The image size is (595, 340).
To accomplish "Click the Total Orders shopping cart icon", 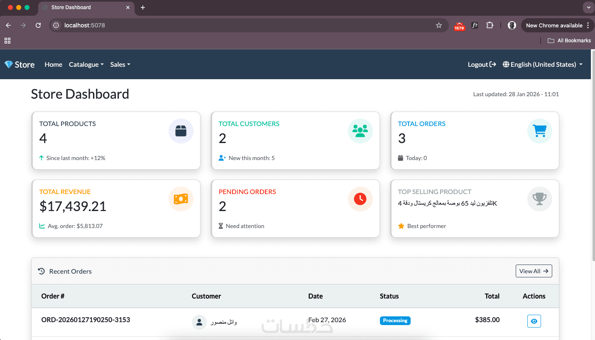I will click(540, 131).
